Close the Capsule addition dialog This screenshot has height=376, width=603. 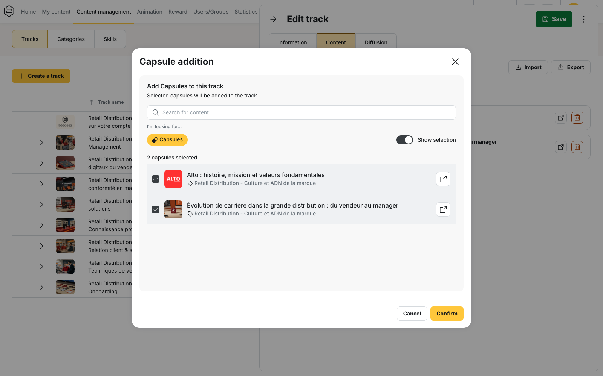click(x=455, y=62)
